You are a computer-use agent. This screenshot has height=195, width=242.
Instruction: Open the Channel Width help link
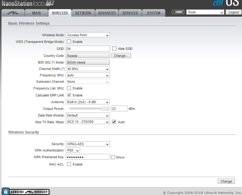(x=63, y=69)
